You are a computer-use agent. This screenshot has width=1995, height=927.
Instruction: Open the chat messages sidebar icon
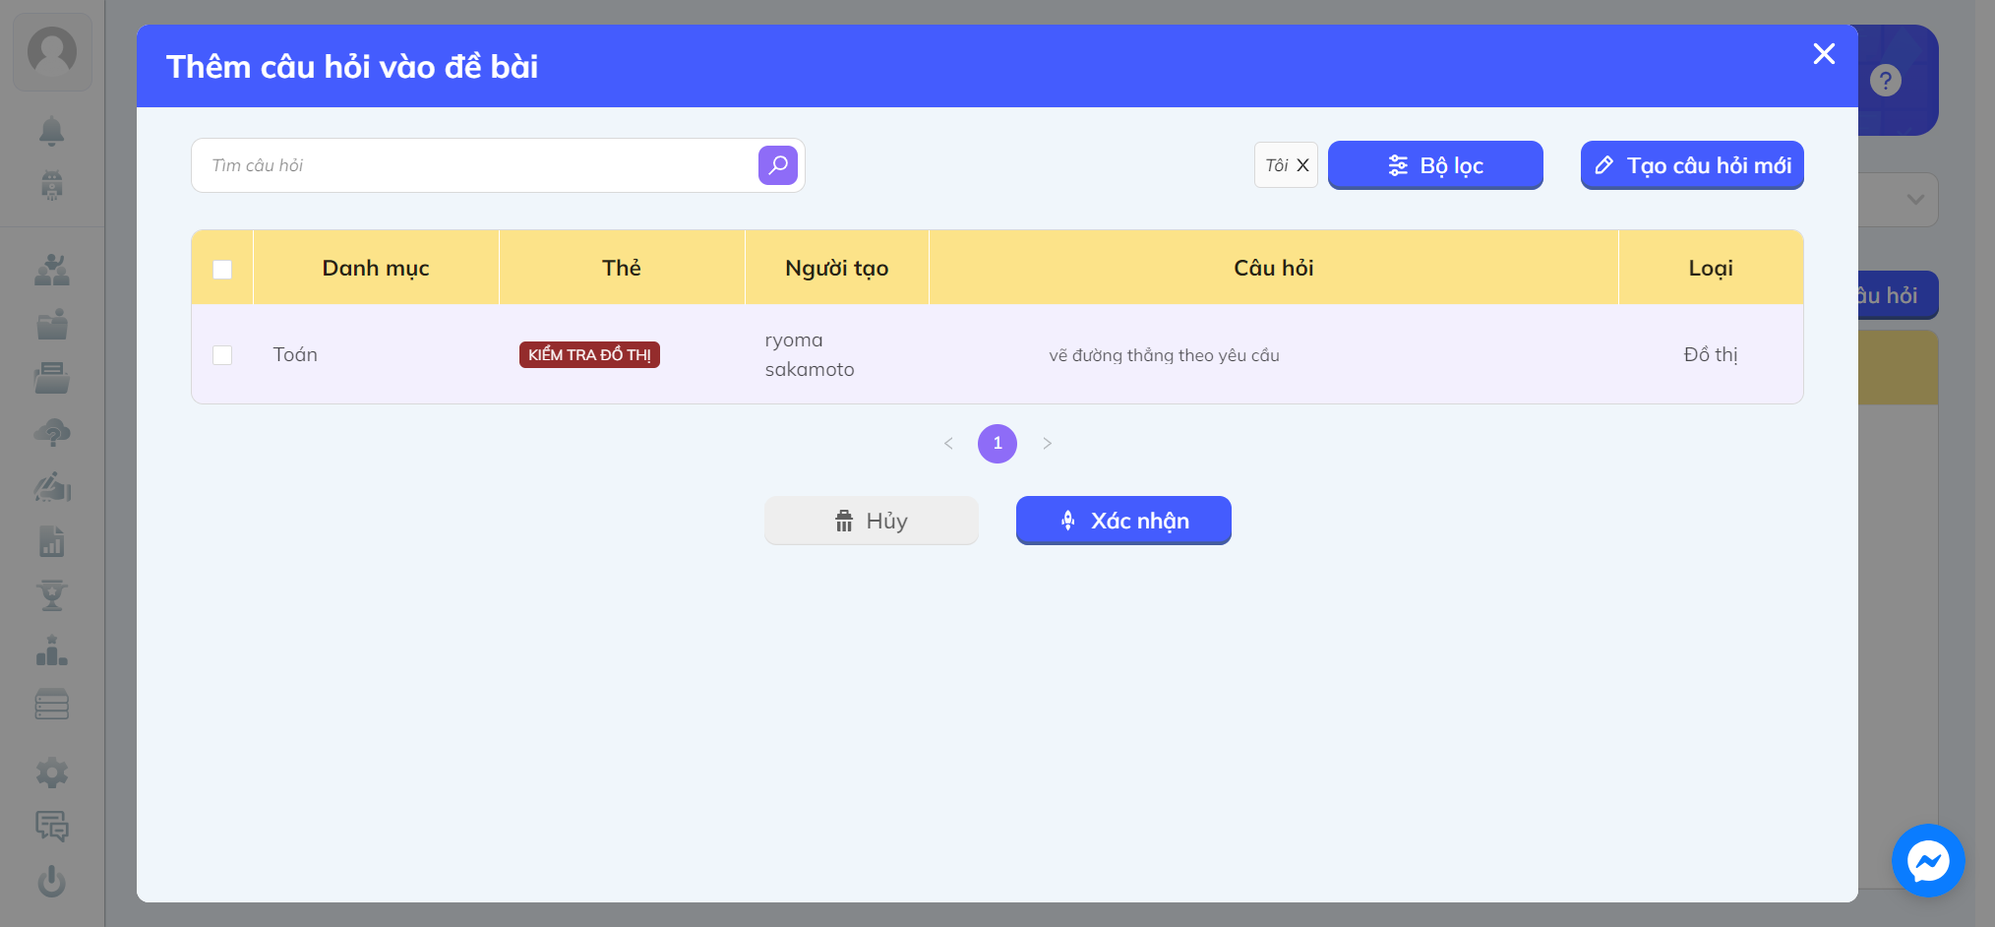[x=52, y=827]
